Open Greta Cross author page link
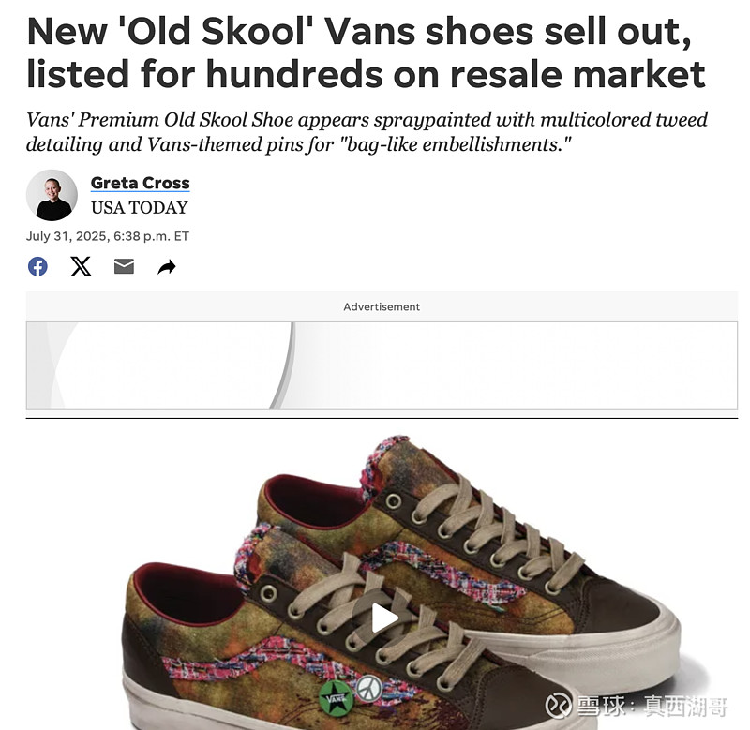Viewport: 750px width, 730px height. (140, 183)
